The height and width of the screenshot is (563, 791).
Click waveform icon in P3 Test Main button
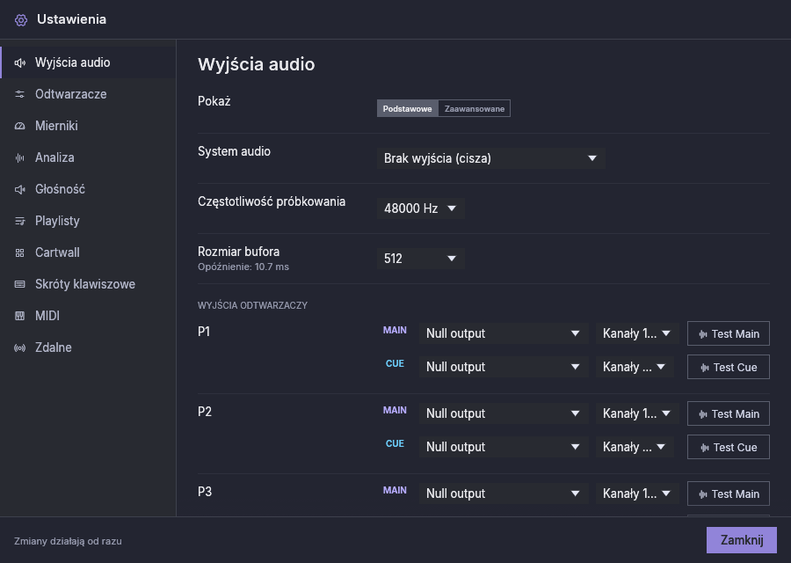(703, 494)
